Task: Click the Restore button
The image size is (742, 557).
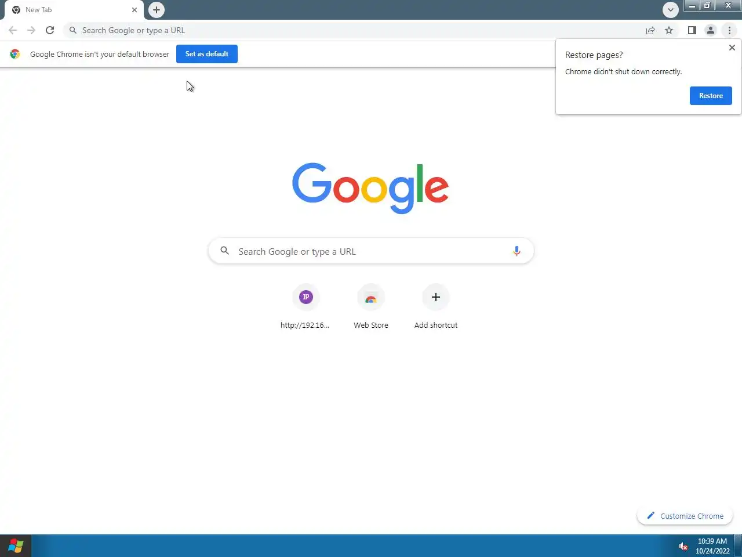Action: click(x=711, y=96)
